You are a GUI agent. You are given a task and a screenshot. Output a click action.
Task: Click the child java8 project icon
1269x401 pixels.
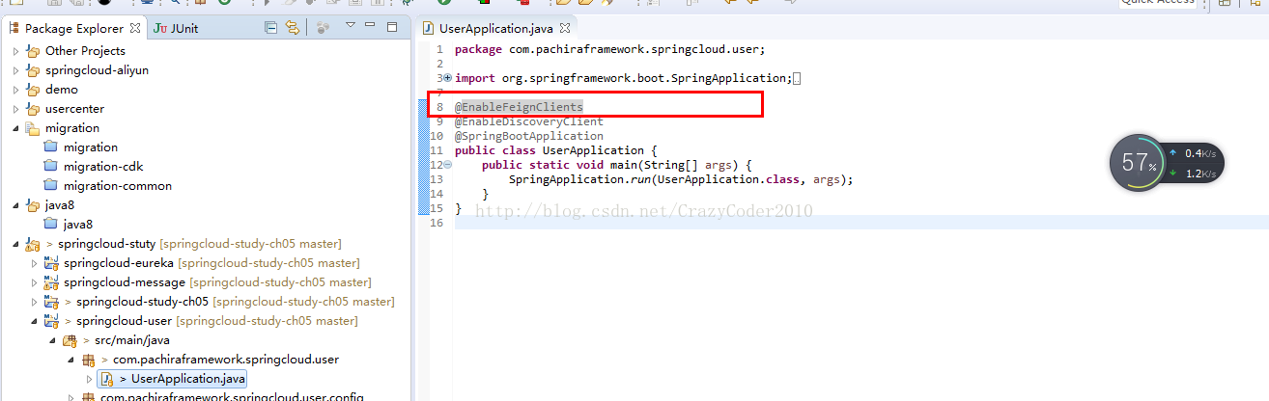(x=52, y=224)
